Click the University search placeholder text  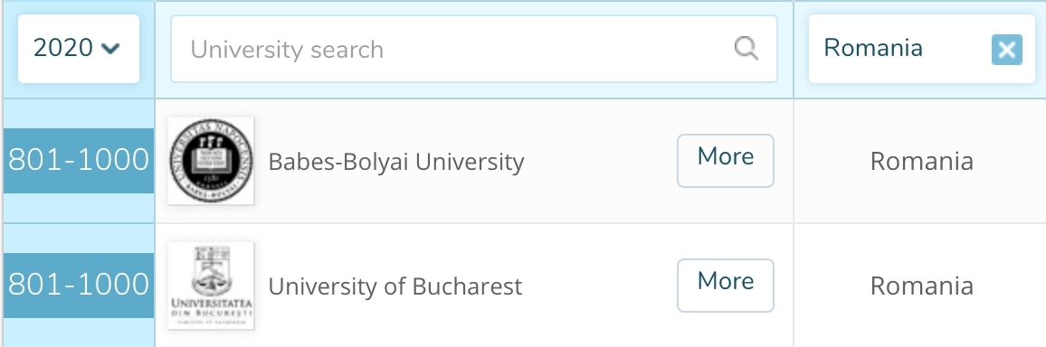tap(287, 50)
